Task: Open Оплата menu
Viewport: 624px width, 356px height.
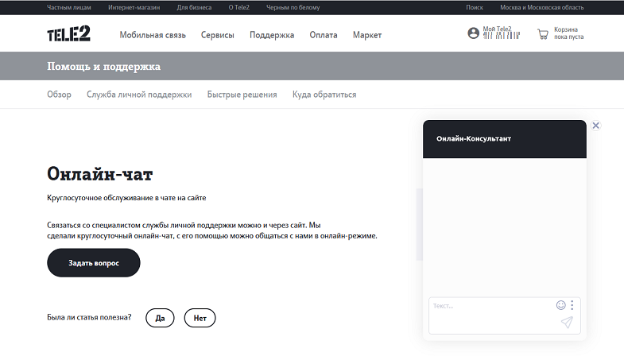Action: coord(324,35)
